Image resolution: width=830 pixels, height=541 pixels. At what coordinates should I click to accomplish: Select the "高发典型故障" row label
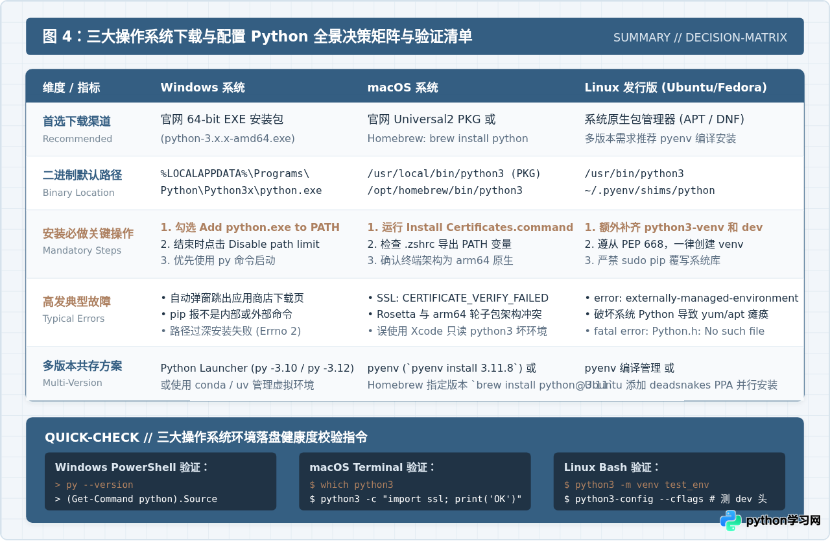77,302
